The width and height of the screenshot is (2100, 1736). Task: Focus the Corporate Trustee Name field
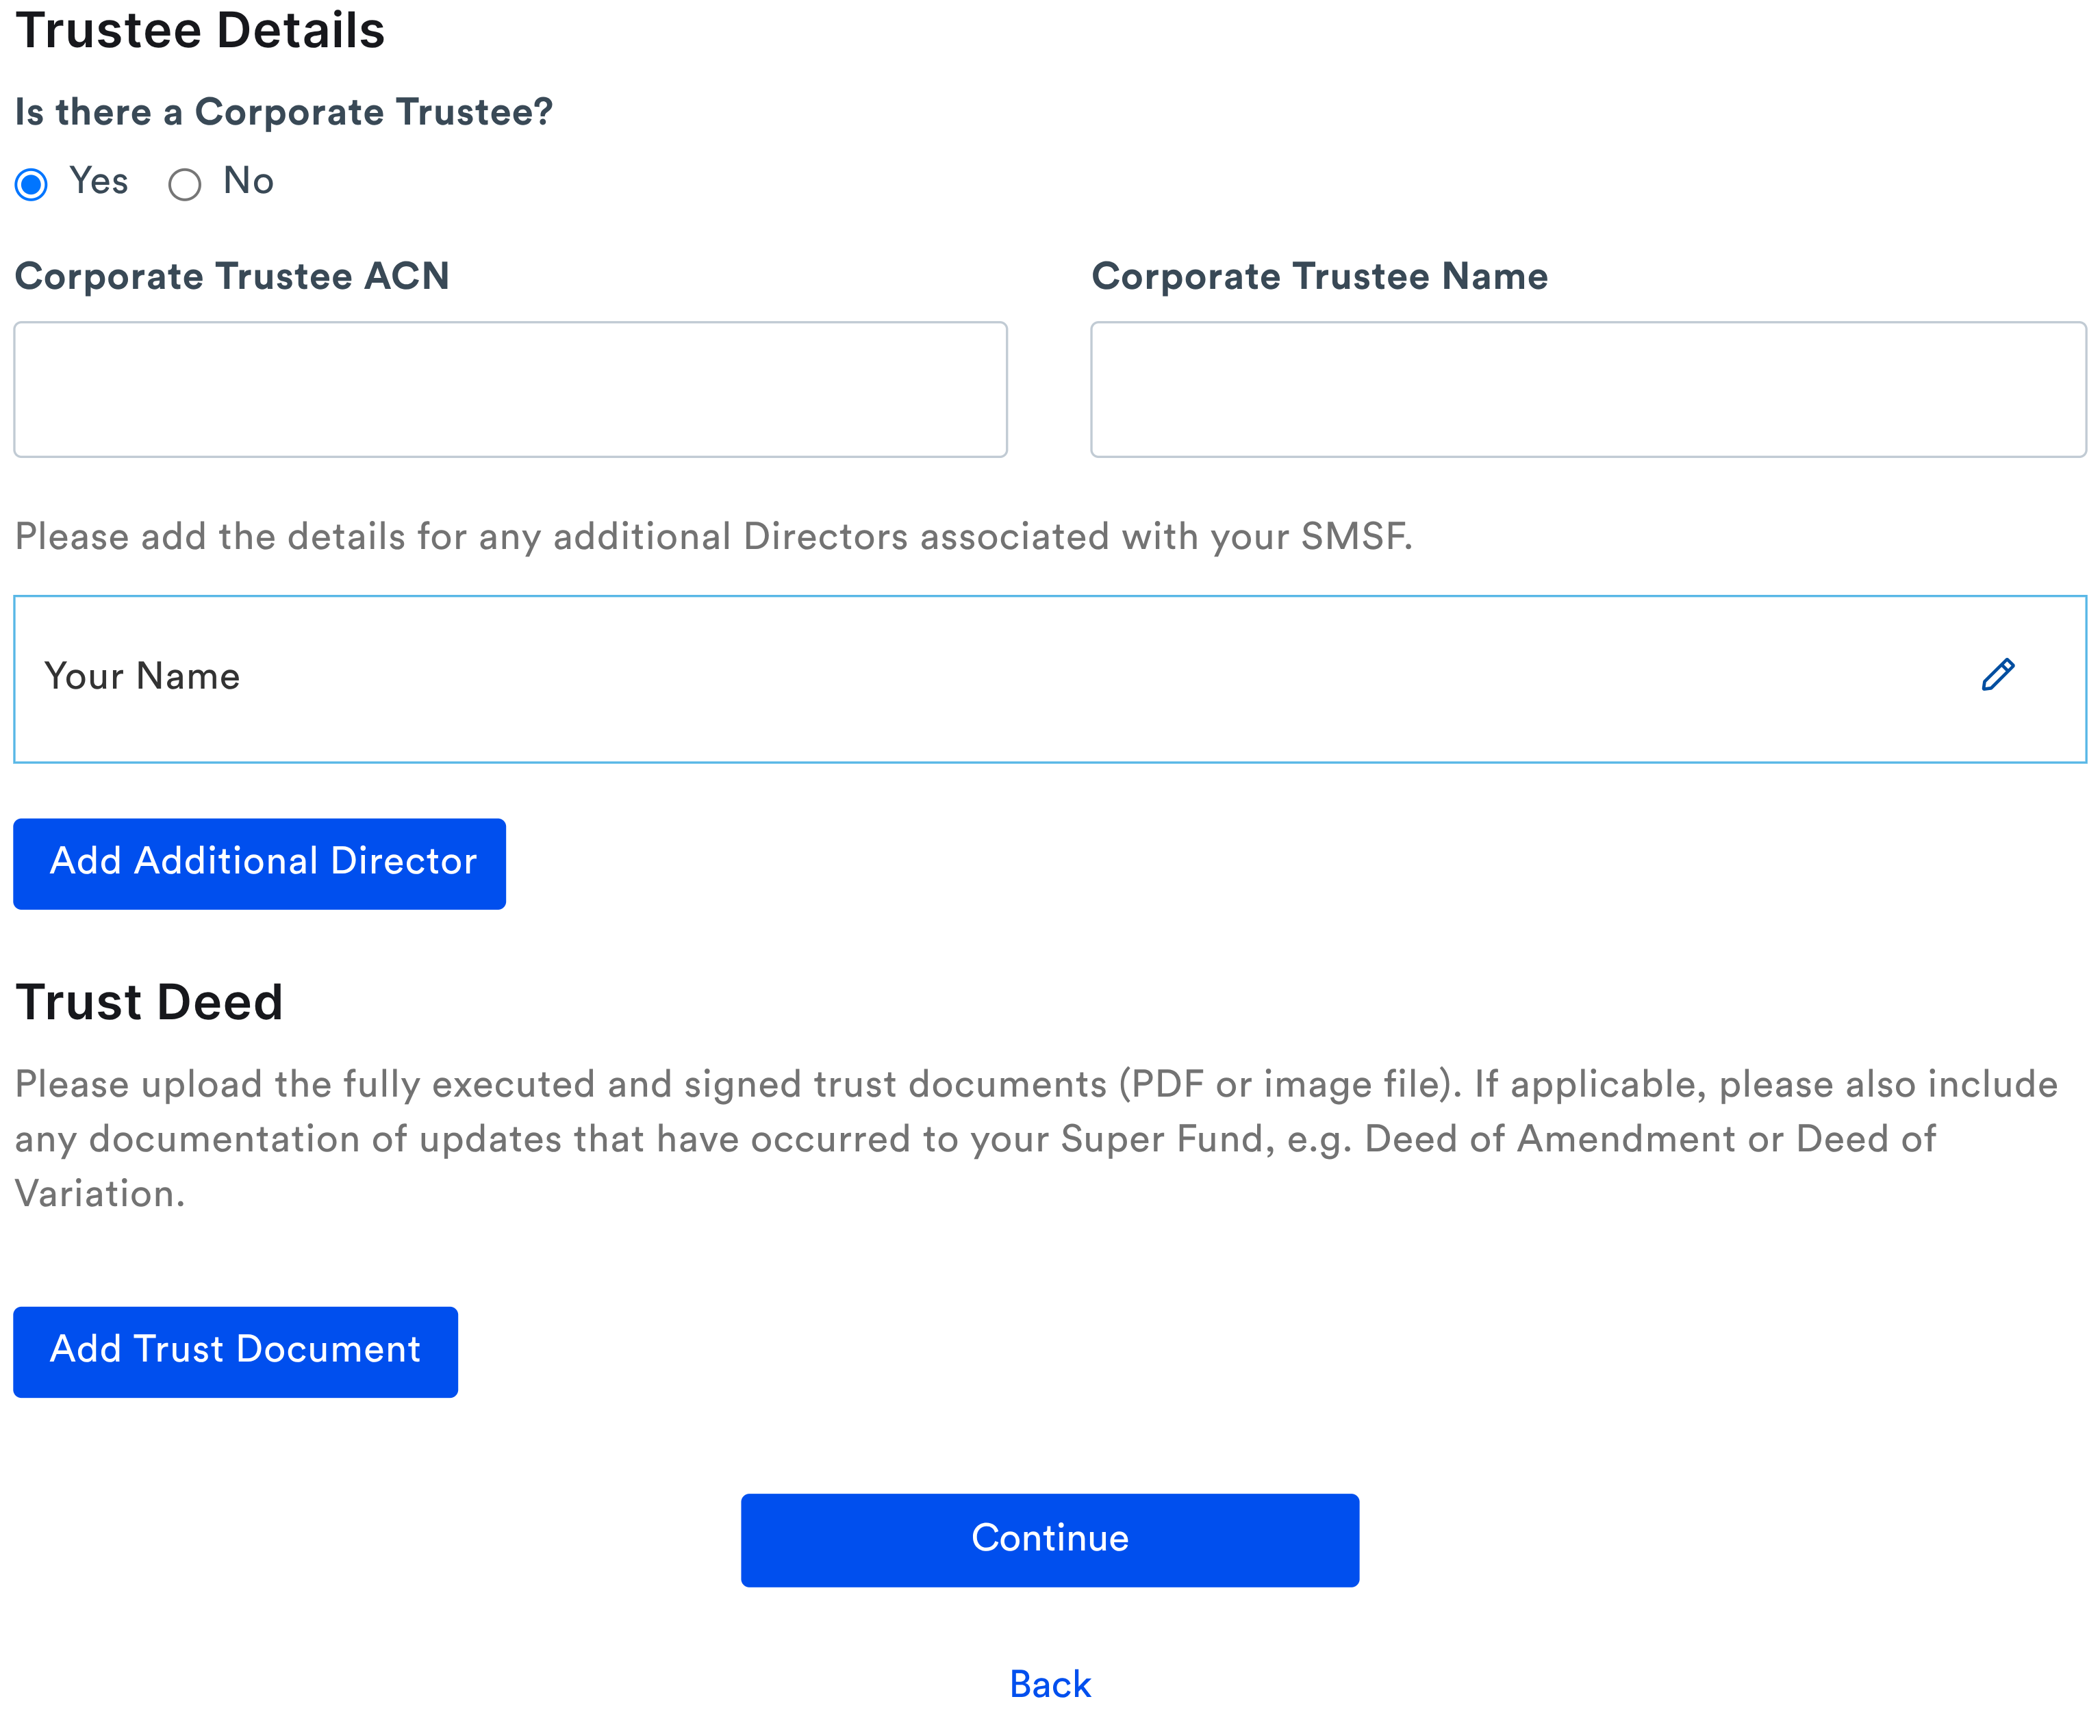(x=1588, y=389)
